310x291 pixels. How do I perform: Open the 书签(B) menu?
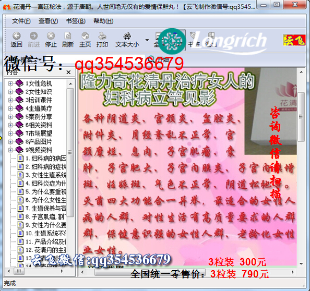(76, 21)
